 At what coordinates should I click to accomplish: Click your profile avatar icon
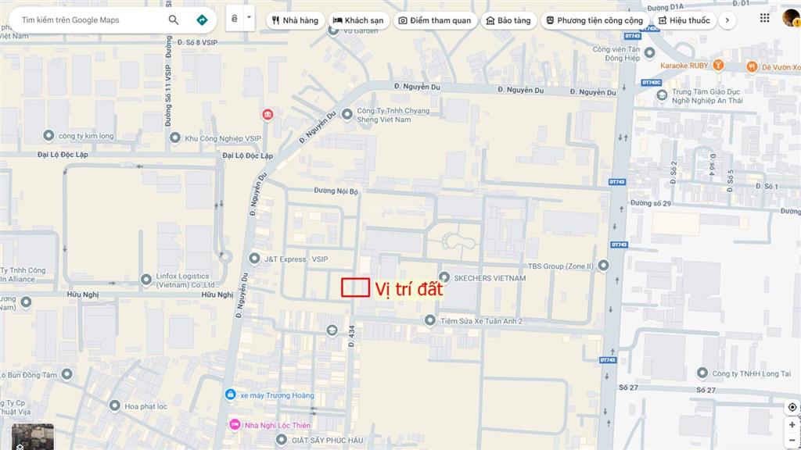(791, 19)
